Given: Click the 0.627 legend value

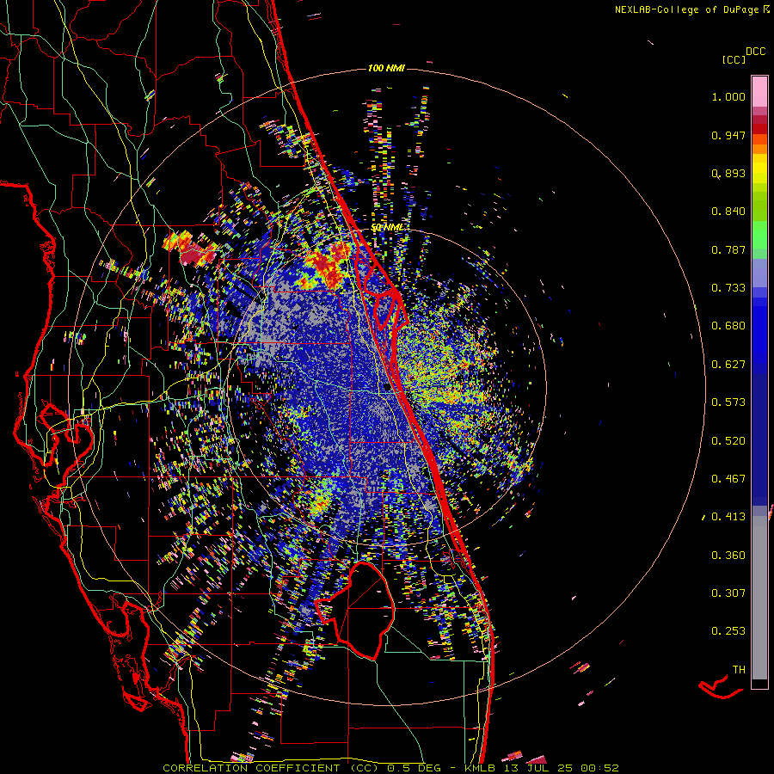Looking at the screenshot, I should (x=728, y=365).
